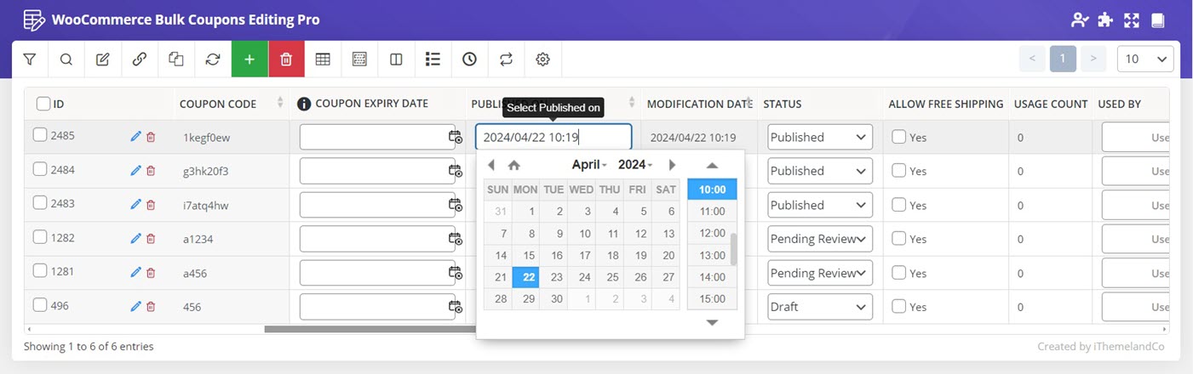Screen dimensions: 1193x374
Task: Go to page 1 in pagination
Action: point(1063,59)
